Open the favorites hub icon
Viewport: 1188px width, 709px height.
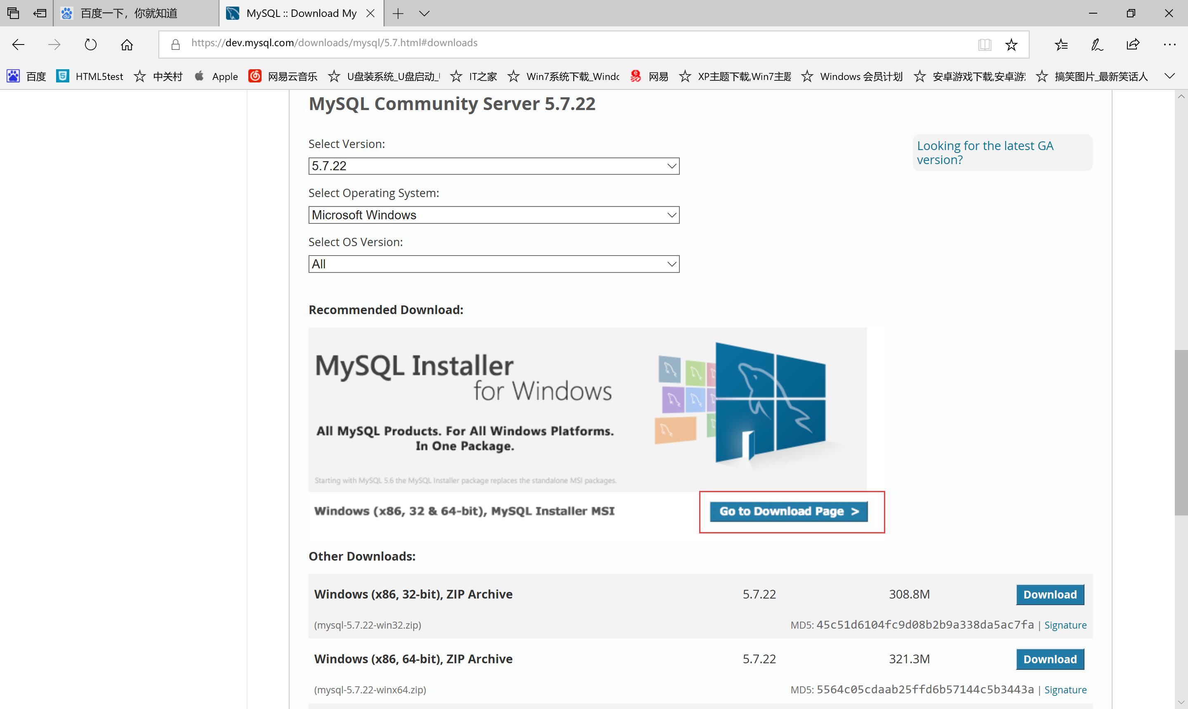pos(1061,45)
